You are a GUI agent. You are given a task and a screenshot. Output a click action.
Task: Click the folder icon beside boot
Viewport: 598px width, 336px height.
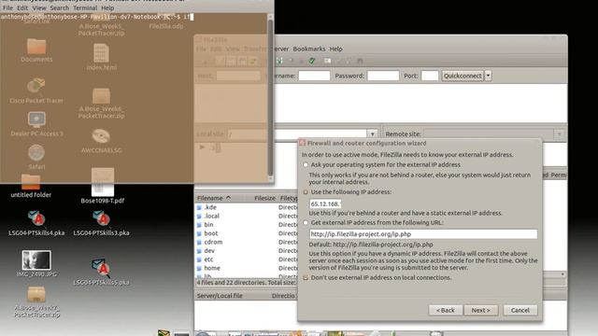click(199, 233)
